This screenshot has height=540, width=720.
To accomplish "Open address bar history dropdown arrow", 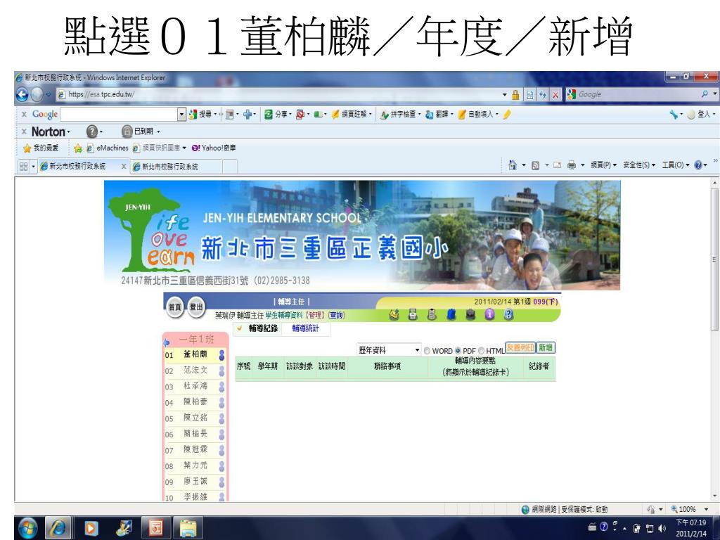I will pos(505,95).
